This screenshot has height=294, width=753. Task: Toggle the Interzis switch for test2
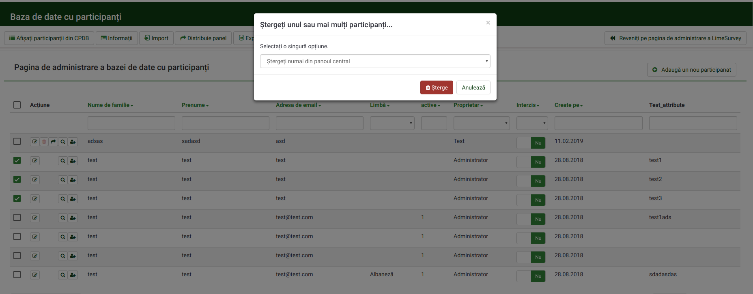coord(531,181)
